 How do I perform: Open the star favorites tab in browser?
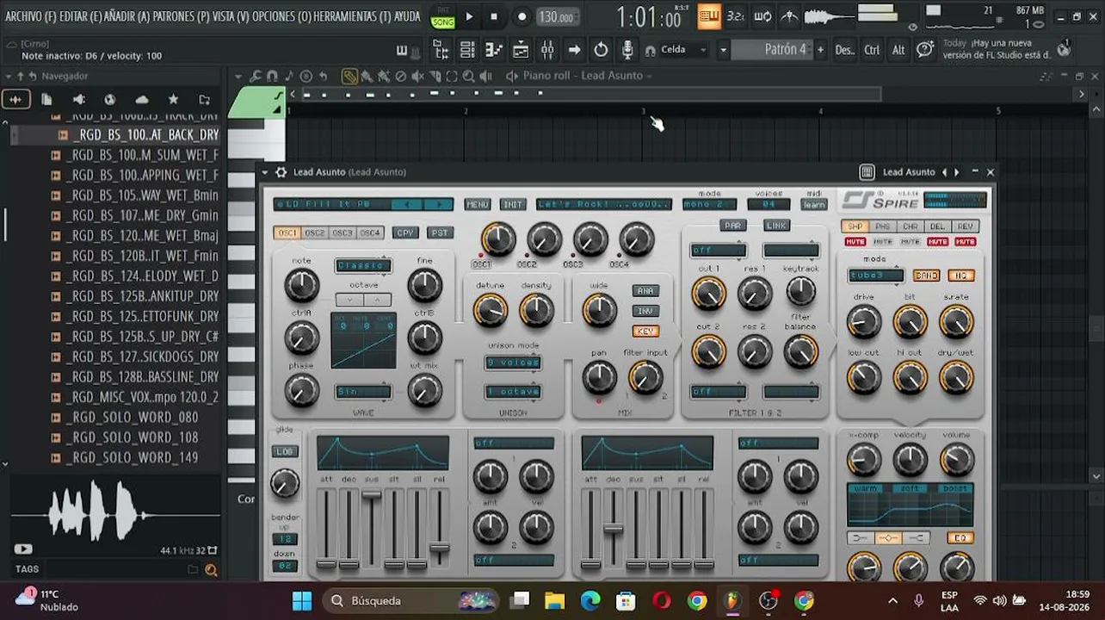point(173,99)
